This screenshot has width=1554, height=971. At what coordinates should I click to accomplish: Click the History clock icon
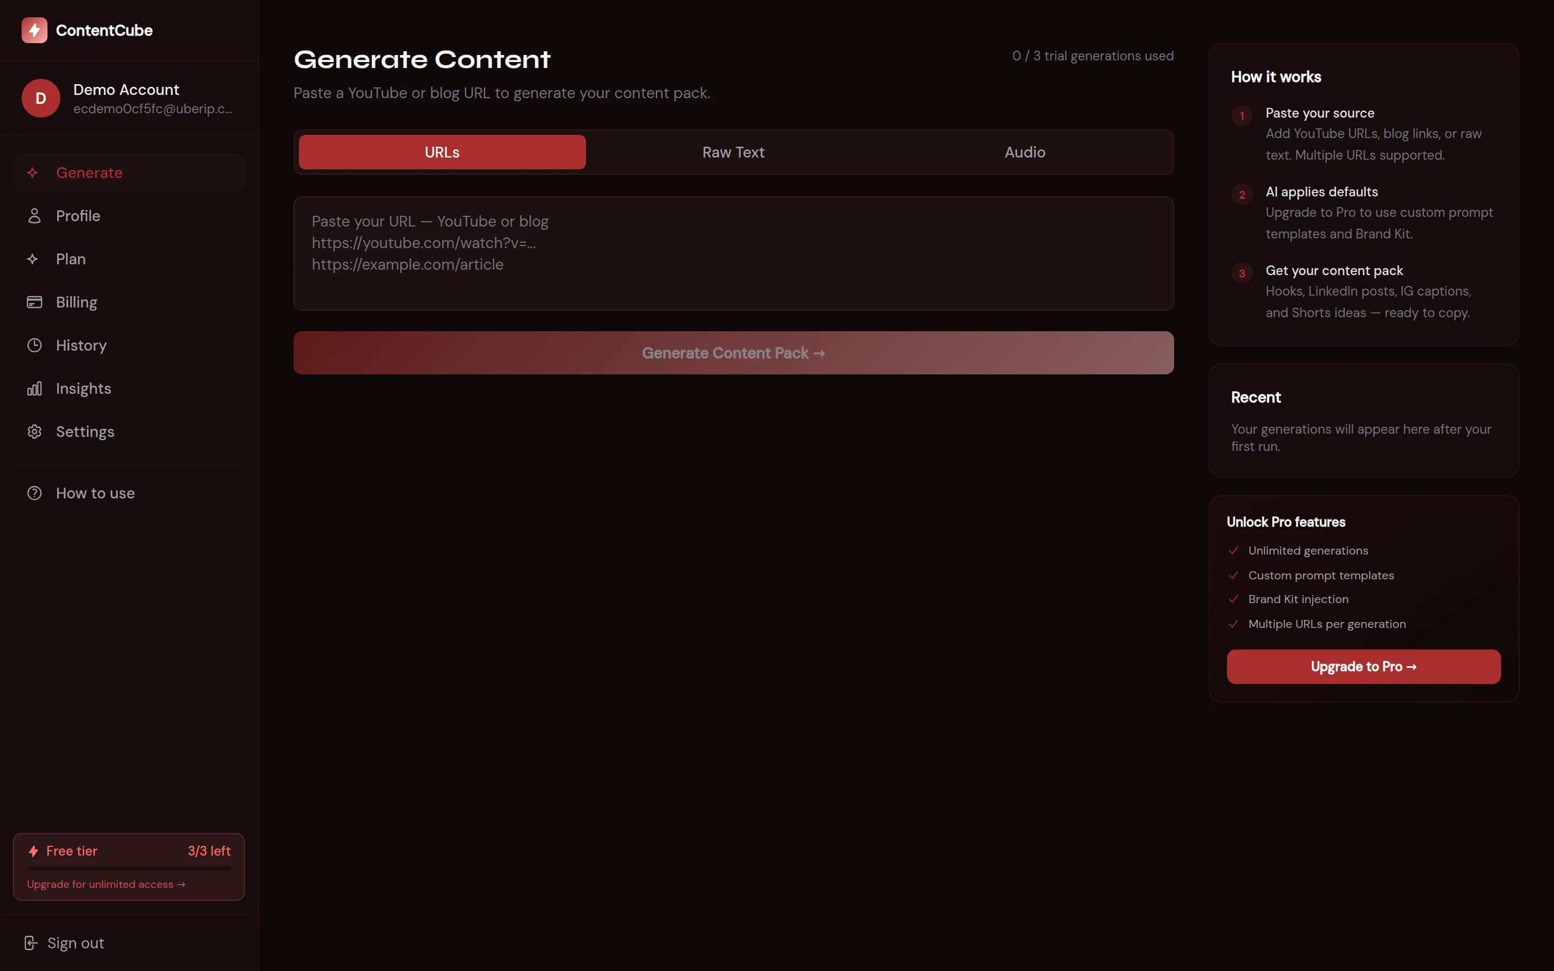coord(34,345)
